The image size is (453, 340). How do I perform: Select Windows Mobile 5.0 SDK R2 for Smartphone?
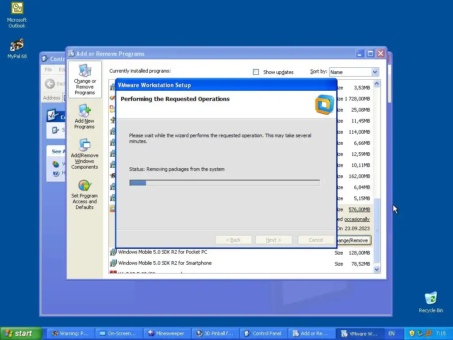click(165, 263)
